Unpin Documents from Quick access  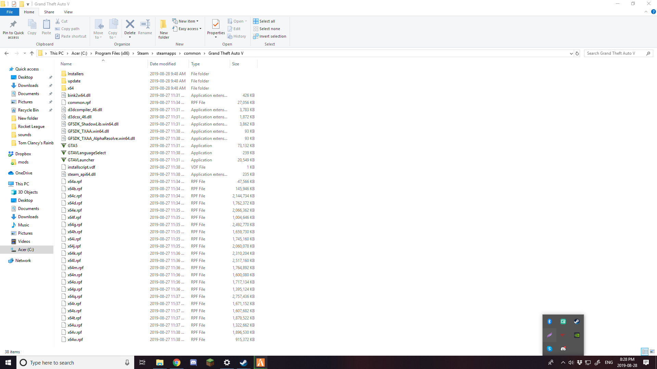click(50, 94)
